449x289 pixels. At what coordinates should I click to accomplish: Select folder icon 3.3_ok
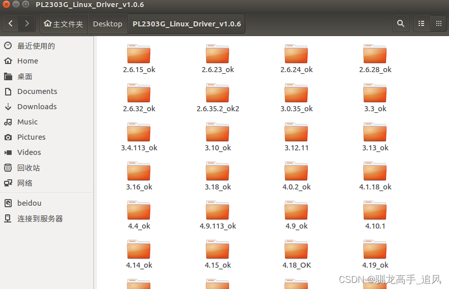coord(375,93)
